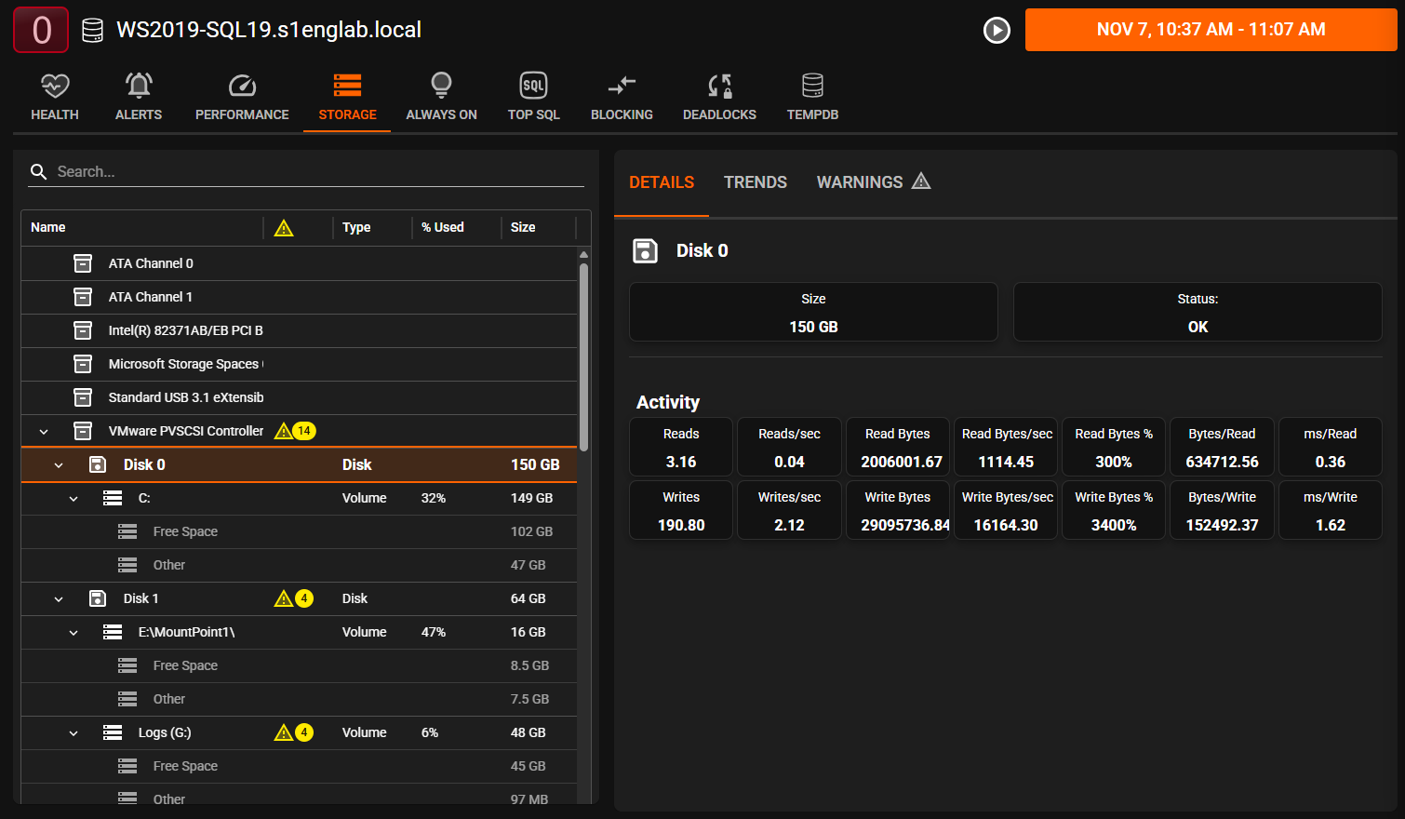The width and height of the screenshot is (1405, 819).
Task: Open the TempDB database icon
Action: 812,87
